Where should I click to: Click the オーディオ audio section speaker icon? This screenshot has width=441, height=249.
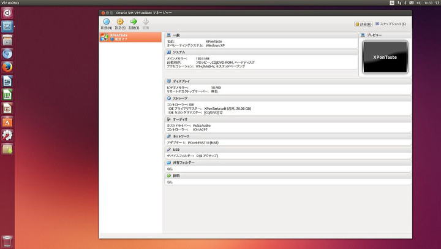169,120
